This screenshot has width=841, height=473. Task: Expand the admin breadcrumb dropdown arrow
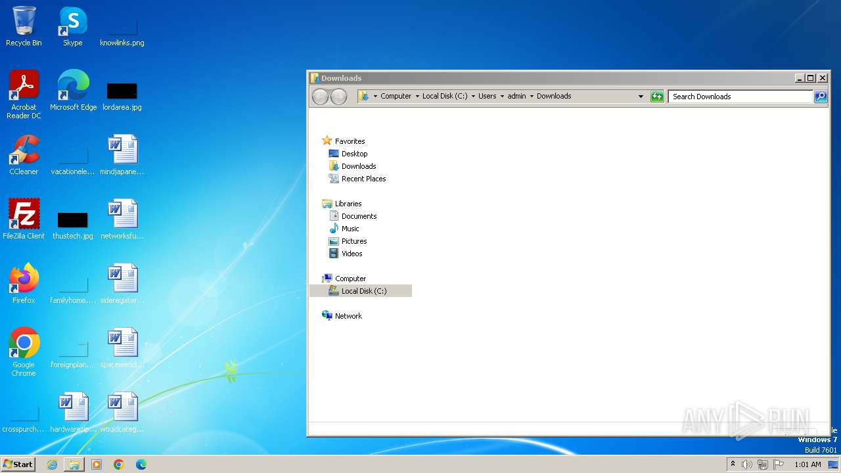click(532, 96)
